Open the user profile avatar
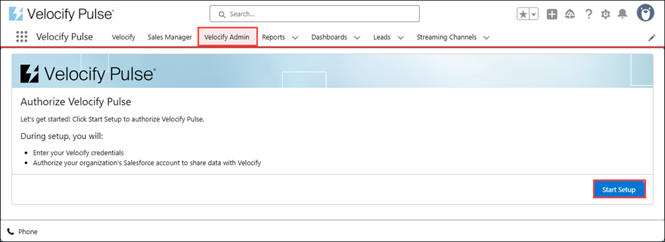 (x=645, y=13)
